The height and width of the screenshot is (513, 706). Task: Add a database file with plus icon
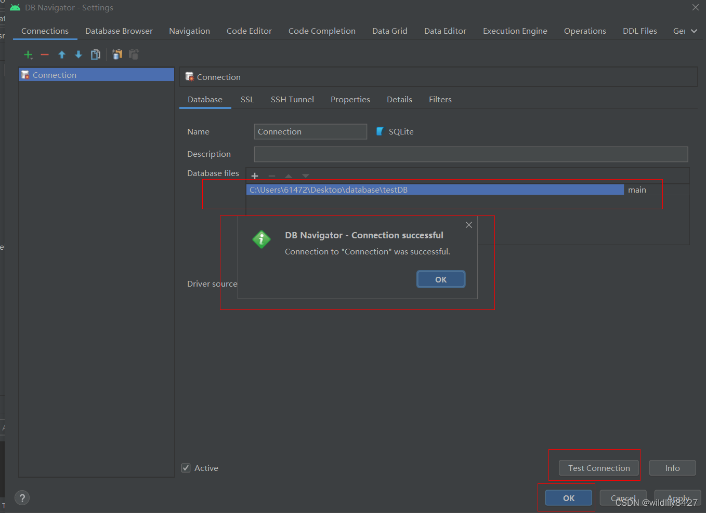point(255,176)
